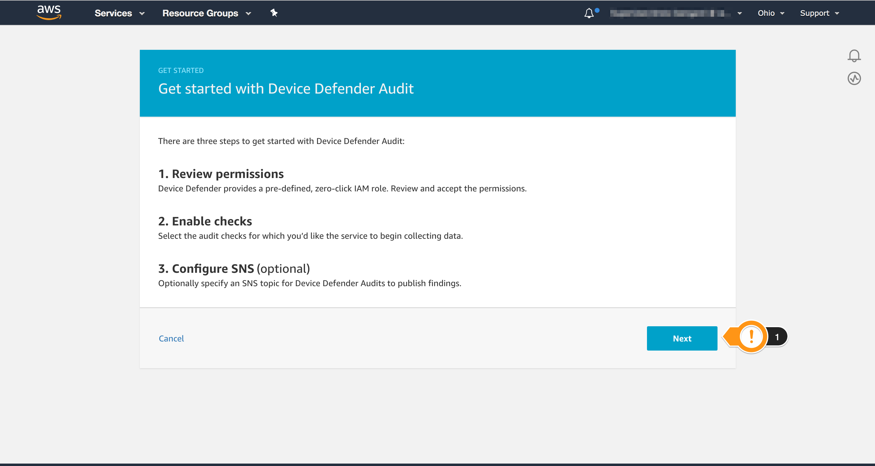The width and height of the screenshot is (875, 466).
Task: Click the AWS logo home icon
Action: coord(49,12)
